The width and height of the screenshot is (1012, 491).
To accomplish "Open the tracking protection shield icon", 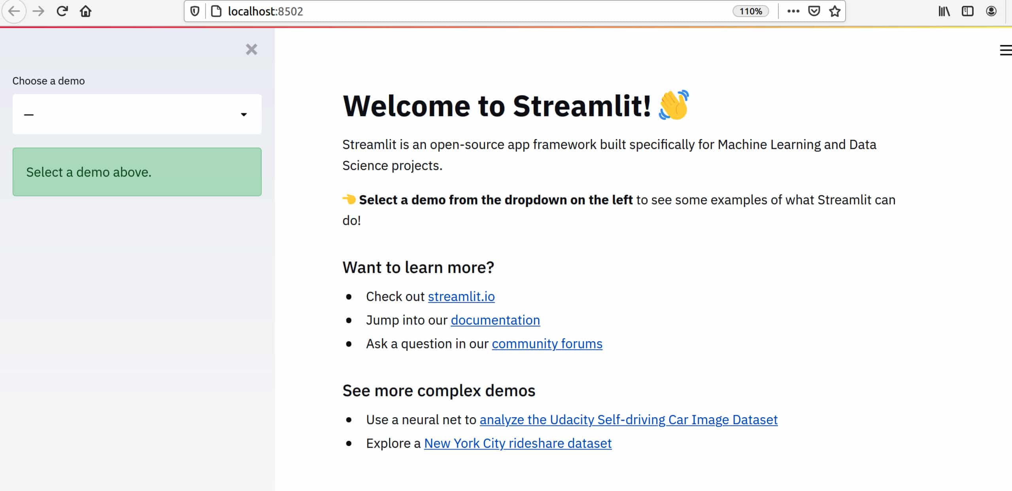I will pos(194,11).
